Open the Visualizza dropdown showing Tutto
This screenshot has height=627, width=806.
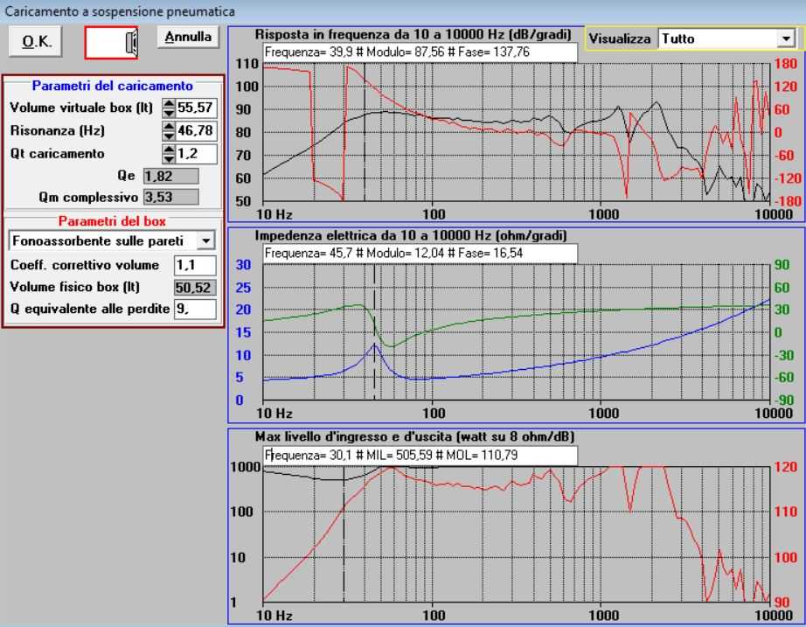[726, 38]
